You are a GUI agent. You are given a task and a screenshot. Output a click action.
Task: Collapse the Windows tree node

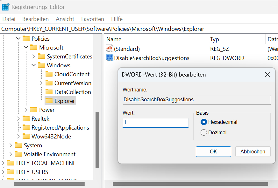(33, 65)
